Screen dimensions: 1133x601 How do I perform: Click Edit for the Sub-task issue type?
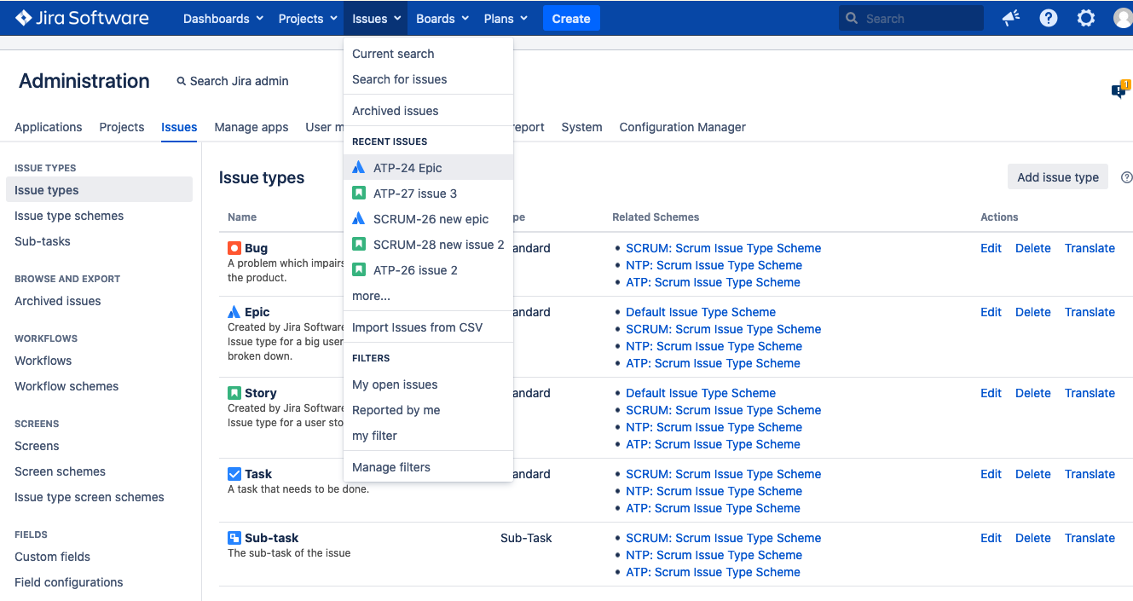[x=991, y=538]
